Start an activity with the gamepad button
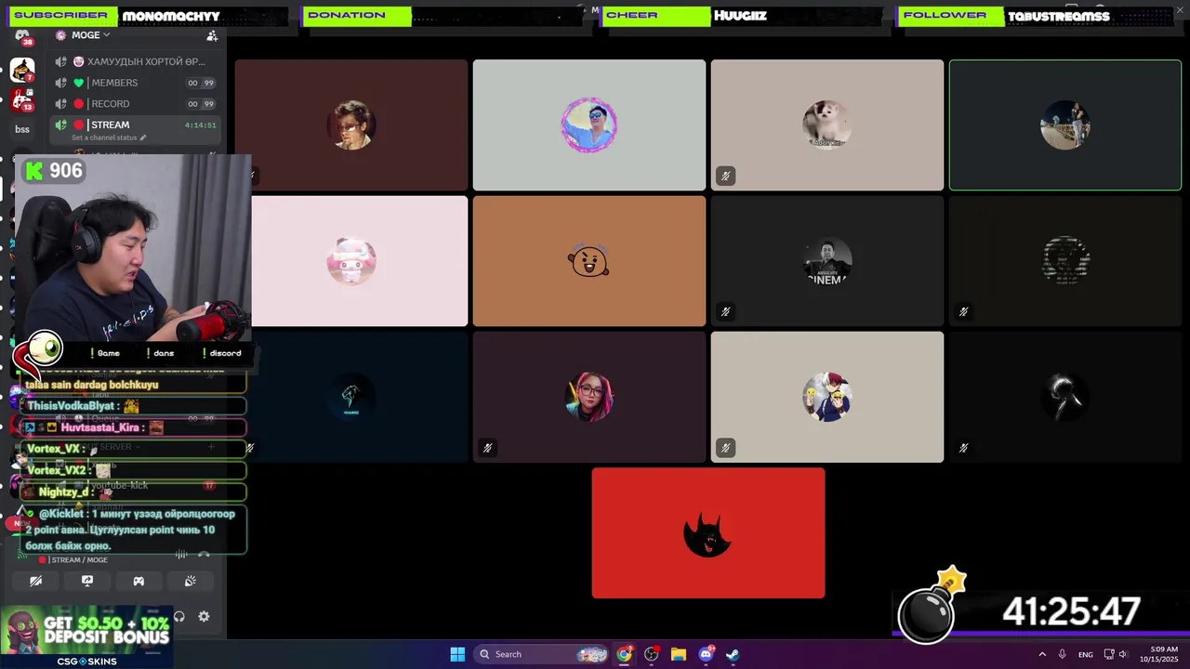Image resolution: width=1190 pixels, height=669 pixels. (139, 581)
